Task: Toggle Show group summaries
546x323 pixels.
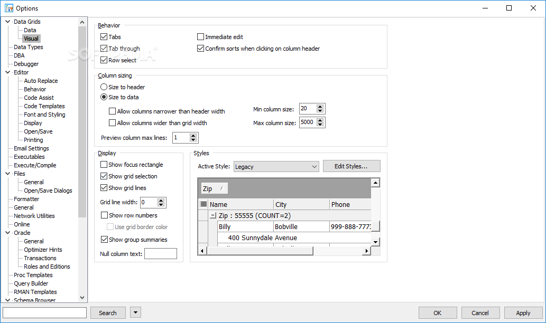Action: (x=104, y=240)
